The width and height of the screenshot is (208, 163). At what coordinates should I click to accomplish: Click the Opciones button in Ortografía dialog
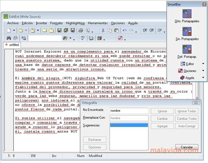coord(95,147)
